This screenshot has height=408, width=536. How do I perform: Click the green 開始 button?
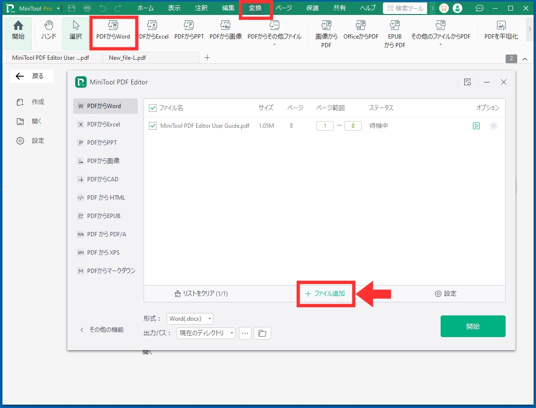[473, 326]
